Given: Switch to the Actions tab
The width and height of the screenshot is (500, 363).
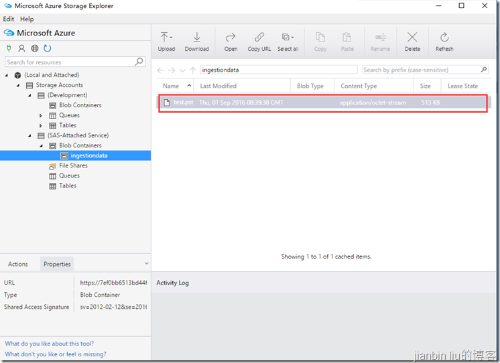Looking at the screenshot, I should 18,264.
